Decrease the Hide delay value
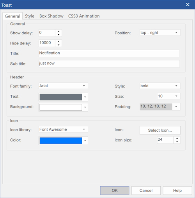195x198 pixels. click(58, 45)
